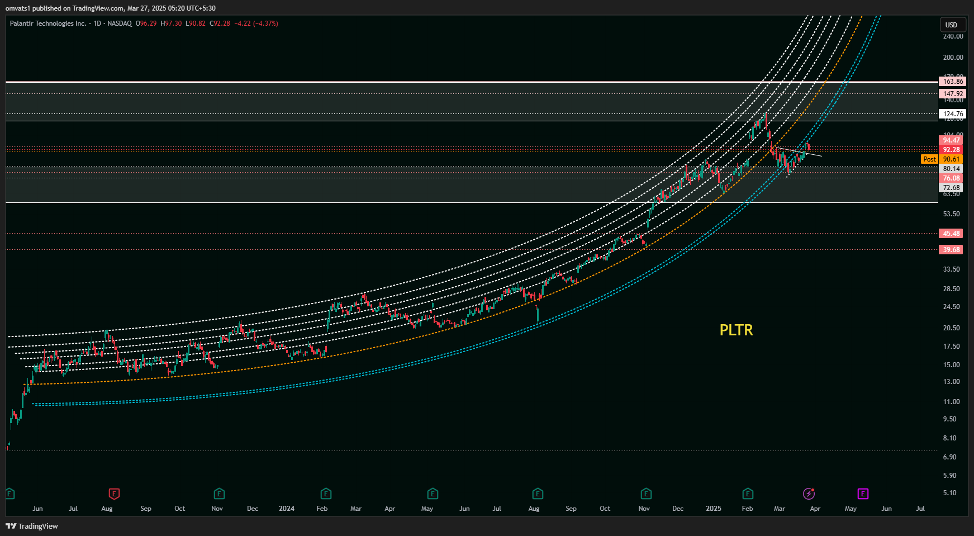Select the earnings E marker above Nov 2024

pos(646,494)
